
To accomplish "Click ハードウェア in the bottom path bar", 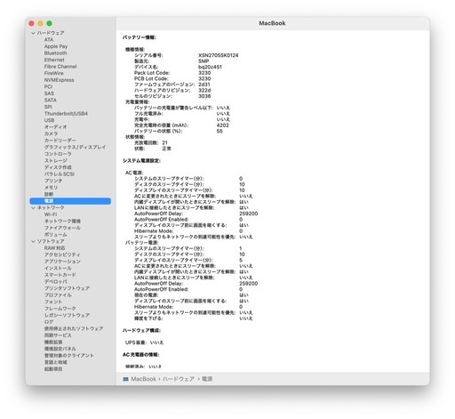I will [x=178, y=379].
